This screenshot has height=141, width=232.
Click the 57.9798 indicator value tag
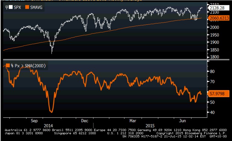point(218,94)
